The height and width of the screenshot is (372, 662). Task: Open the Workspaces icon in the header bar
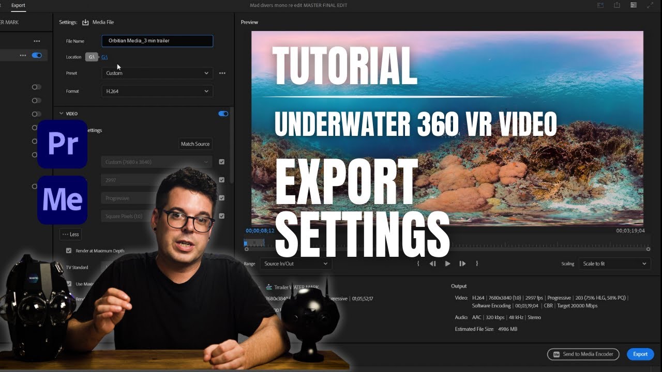(x=600, y=5)
